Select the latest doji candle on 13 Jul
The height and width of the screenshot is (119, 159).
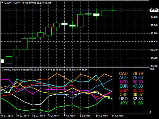pos(112,10)
